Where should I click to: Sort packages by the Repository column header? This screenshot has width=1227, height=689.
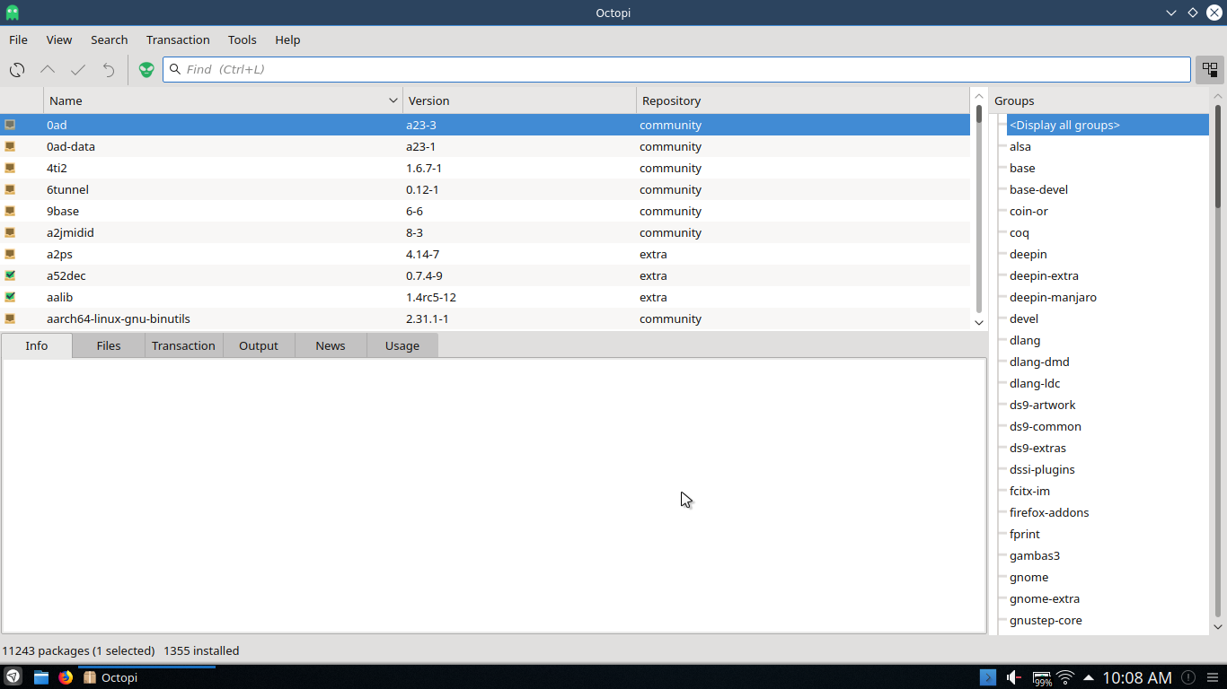point(803,100)
